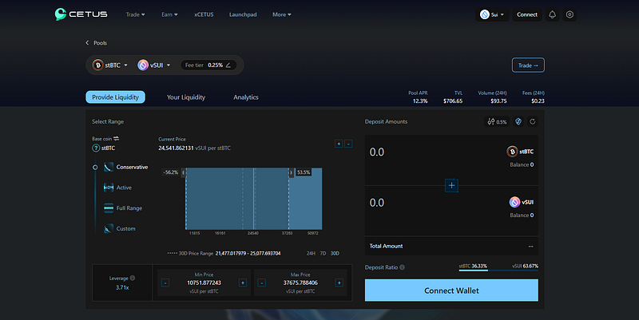This screenshot has height=320, width=639.
Task: Expand the vSUI token dropdown arrow
Action: (x=169, y=65)
